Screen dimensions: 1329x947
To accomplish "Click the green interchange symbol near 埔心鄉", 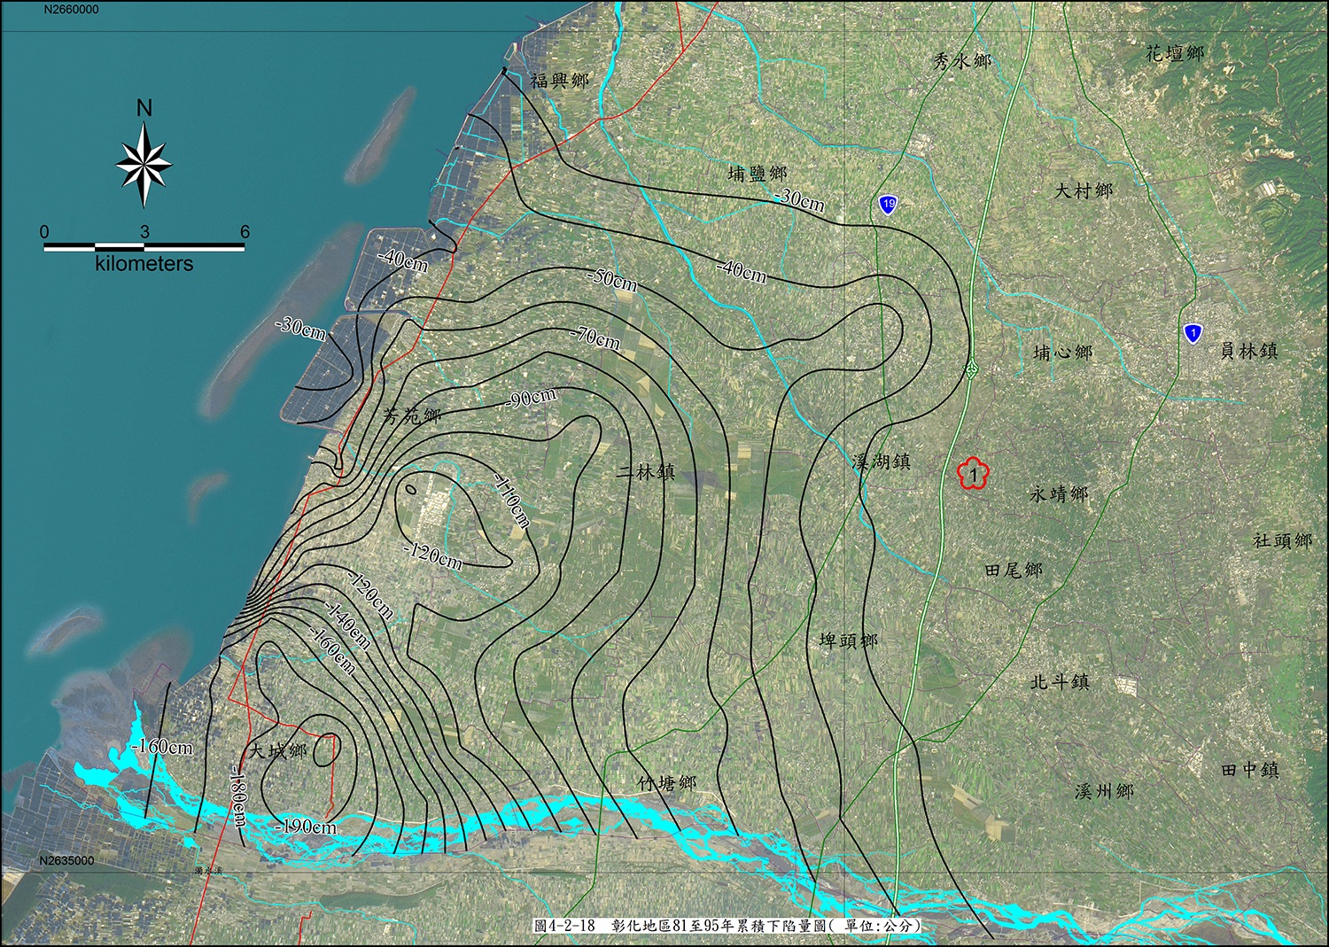I will tap(971, 371).
